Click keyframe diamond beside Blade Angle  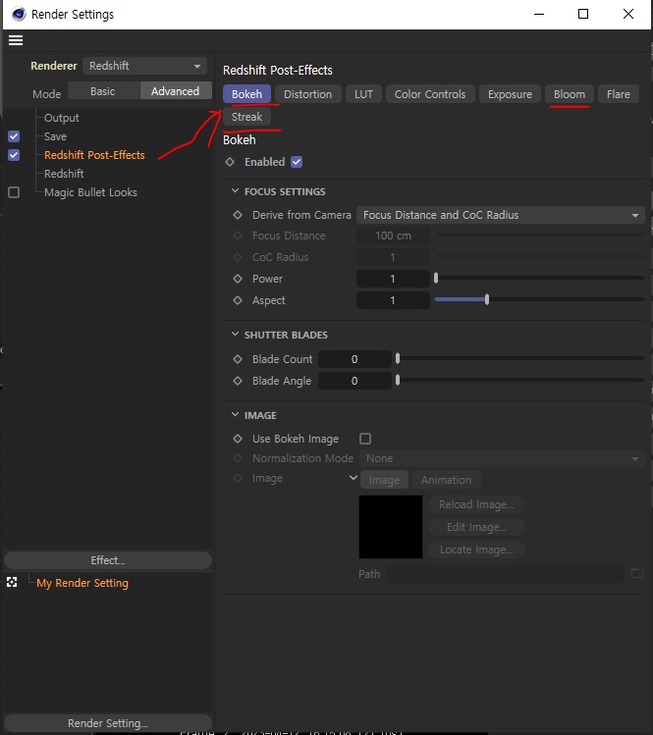pos(238,381)
